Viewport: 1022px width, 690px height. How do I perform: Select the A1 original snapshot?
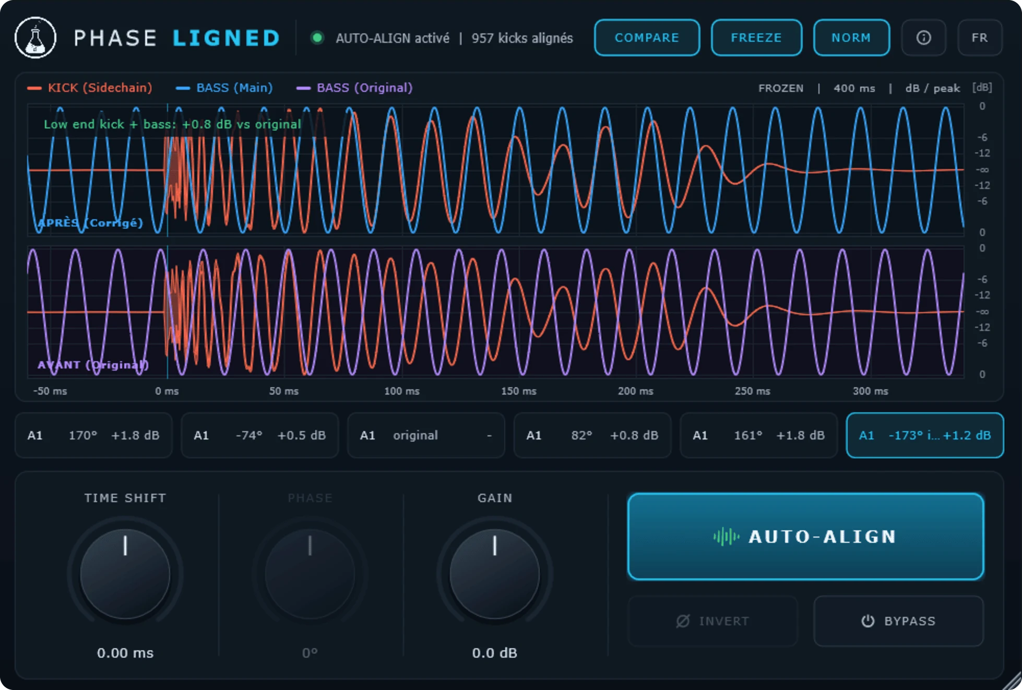pyautogui.click(x=426, y=435)
